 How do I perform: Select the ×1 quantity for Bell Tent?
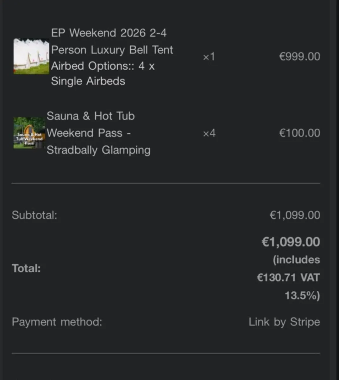pyautogui.click(x=209, y=57)
